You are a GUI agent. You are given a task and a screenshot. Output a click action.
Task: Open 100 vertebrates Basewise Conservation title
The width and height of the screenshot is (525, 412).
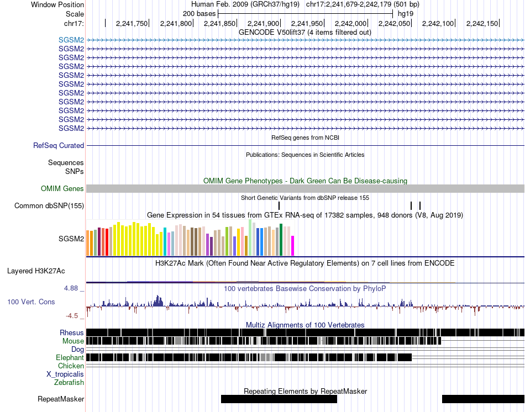[x=305, y=288]
